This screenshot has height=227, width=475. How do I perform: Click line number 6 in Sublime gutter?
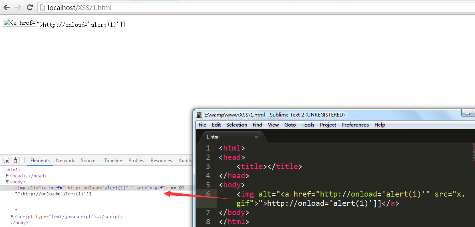207,194
